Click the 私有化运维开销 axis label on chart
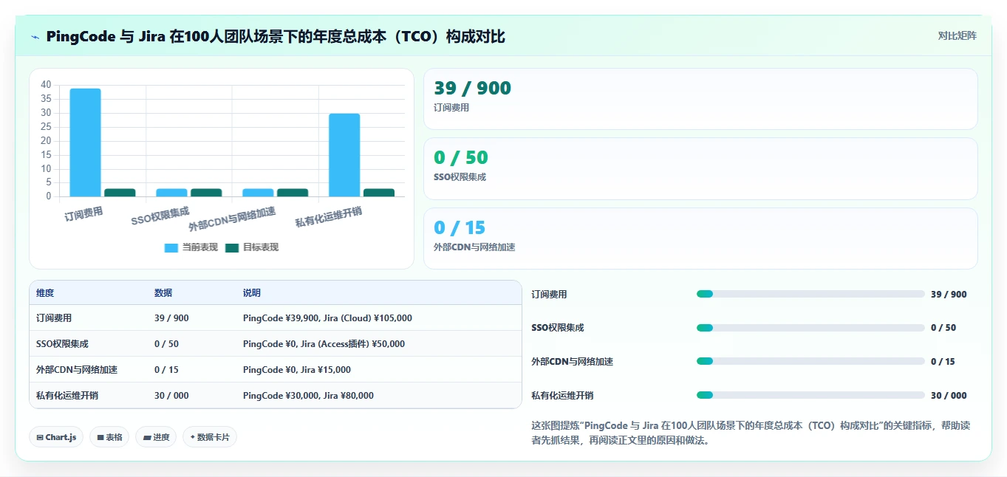 329,218
